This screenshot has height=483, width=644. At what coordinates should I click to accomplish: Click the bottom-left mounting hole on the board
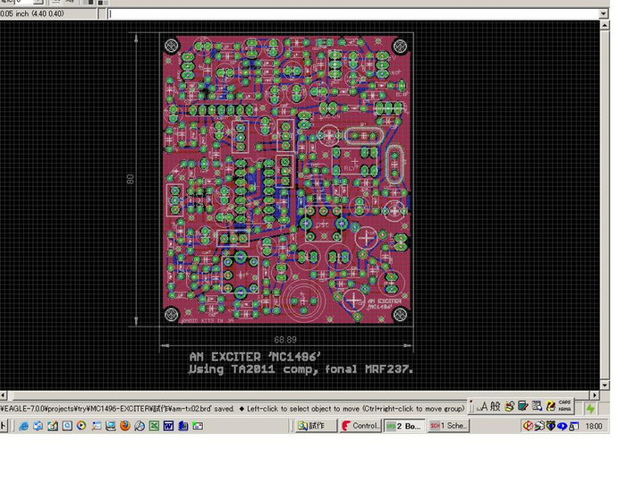(170, 314)
